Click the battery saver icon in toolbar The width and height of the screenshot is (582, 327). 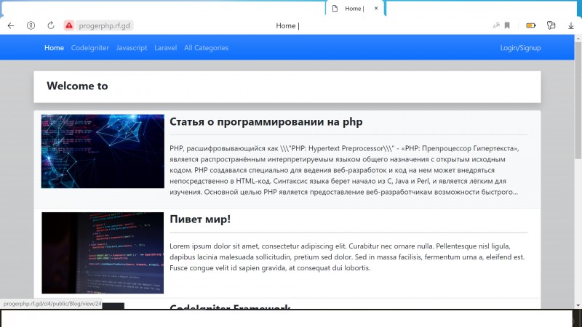click(x=531, y=25)
